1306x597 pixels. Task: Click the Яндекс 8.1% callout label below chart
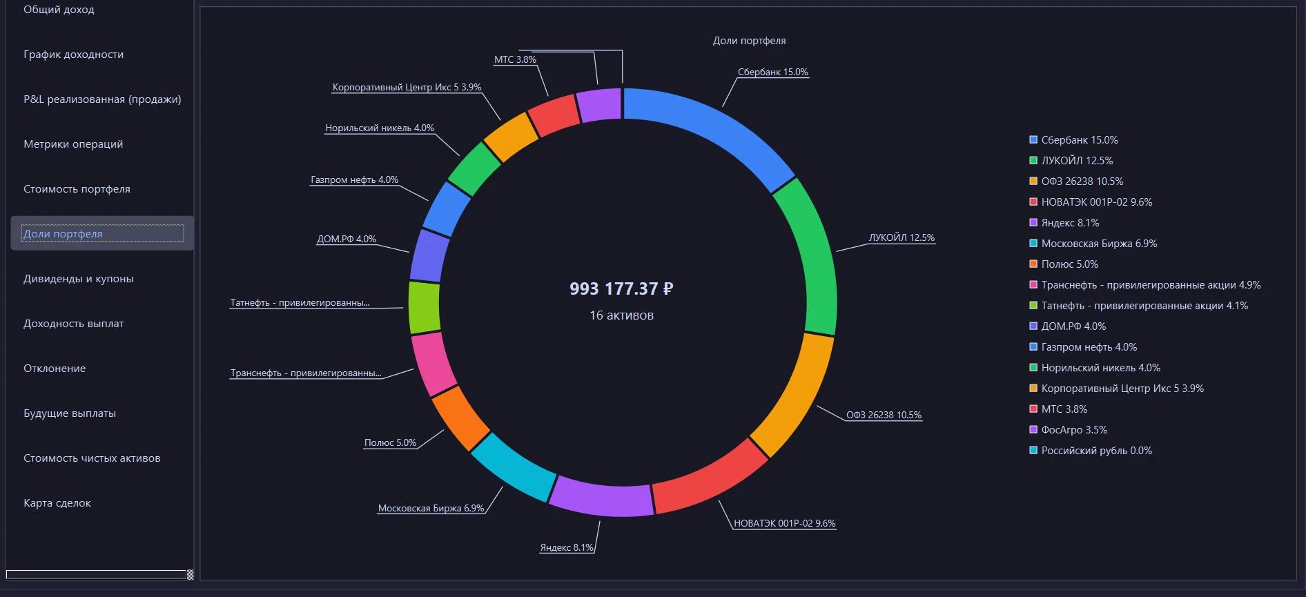click(567, 547)
